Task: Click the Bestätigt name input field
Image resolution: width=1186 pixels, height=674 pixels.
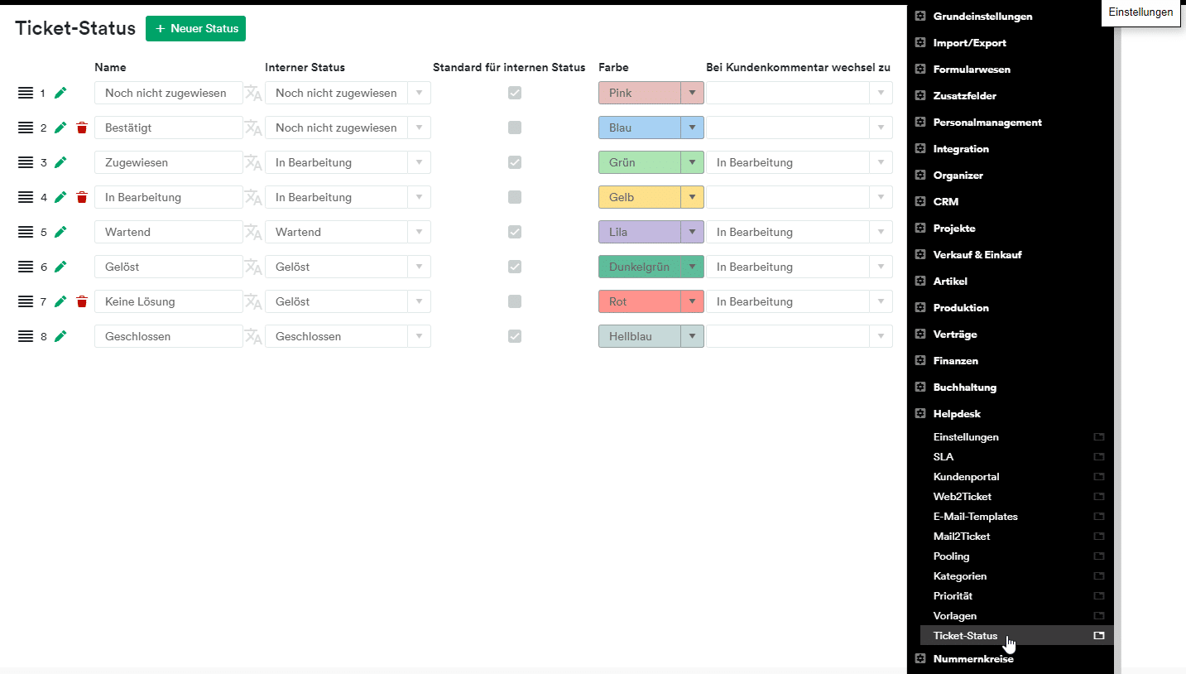Action: tap(169, 128)
